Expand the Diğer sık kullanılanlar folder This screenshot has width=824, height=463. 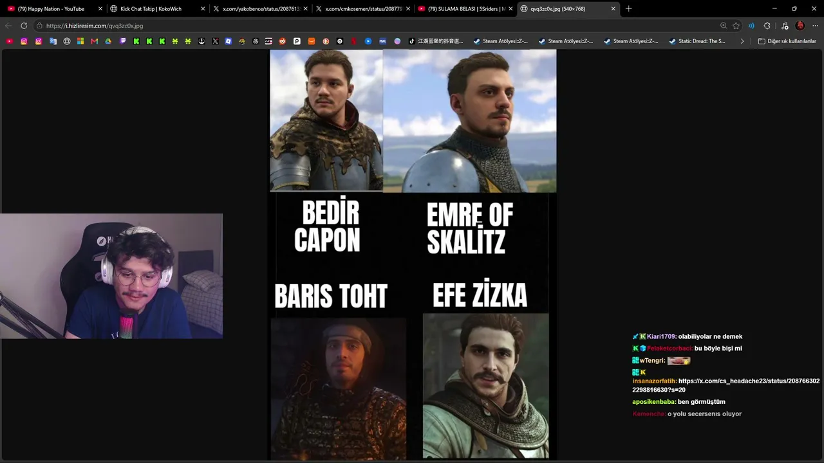tap(787, 41)
